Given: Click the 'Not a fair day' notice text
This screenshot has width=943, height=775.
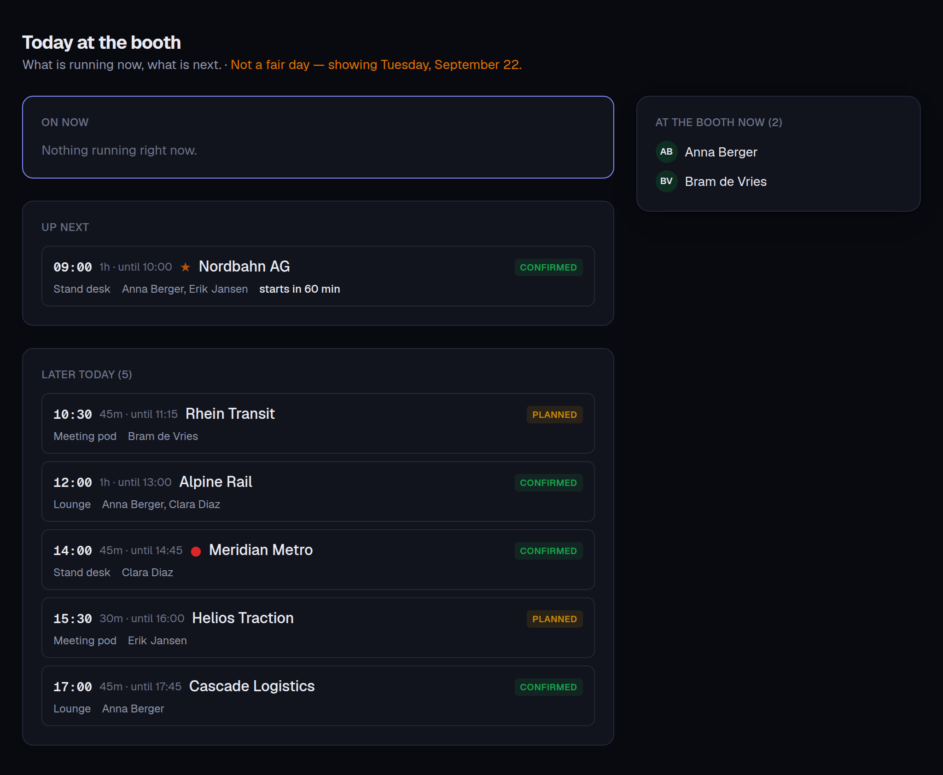Looking at the screenshot, I should (x=376, y=65).
